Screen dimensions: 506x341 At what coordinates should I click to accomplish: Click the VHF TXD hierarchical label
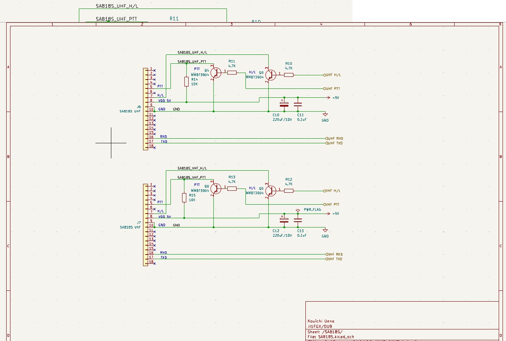[334, 259]
